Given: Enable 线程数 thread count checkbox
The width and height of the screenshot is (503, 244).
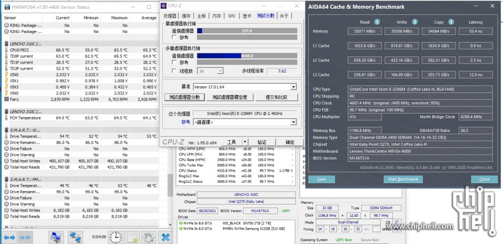Looking at the screenshot, I should (174, 71).
